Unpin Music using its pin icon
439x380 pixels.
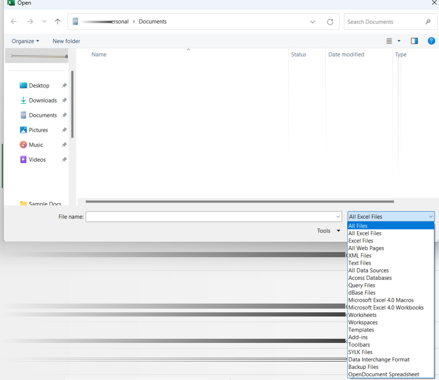(x=64, y=145)
